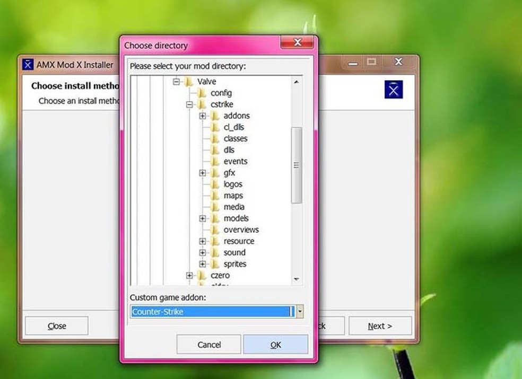Maximize the AMX Mod X Installer window
The width and height of the screenshot is (522, 379).
point(371,61)
